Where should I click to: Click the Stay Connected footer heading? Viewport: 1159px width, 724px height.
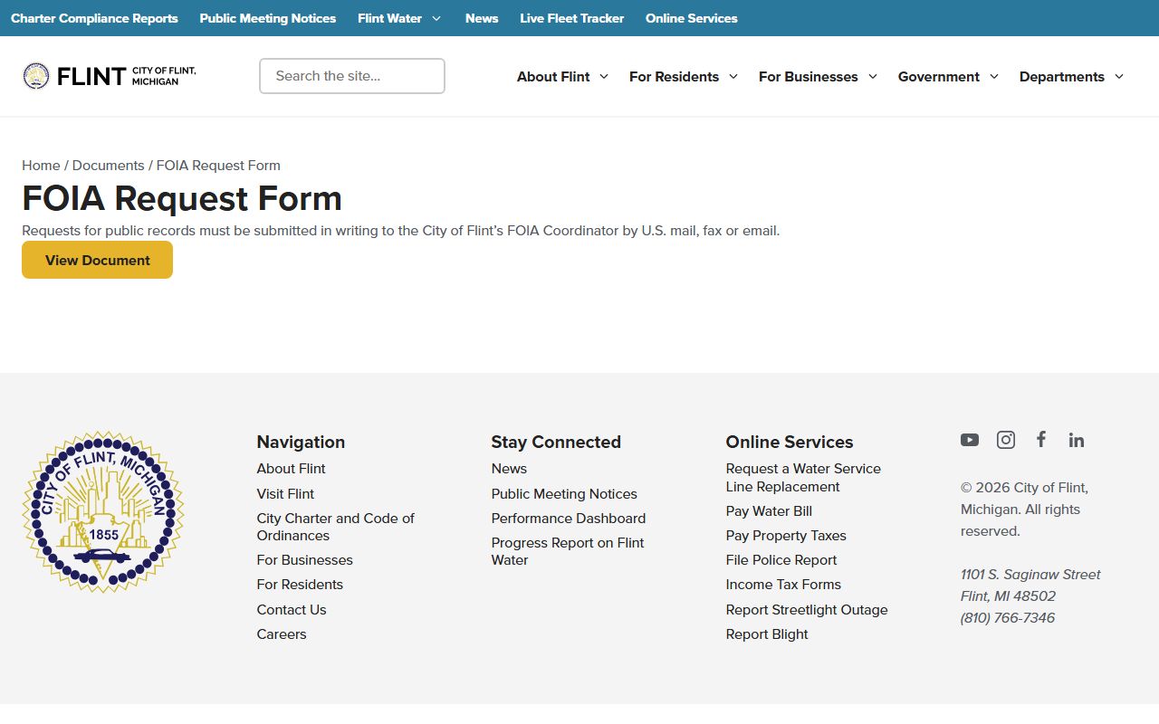tap(556, 442)
